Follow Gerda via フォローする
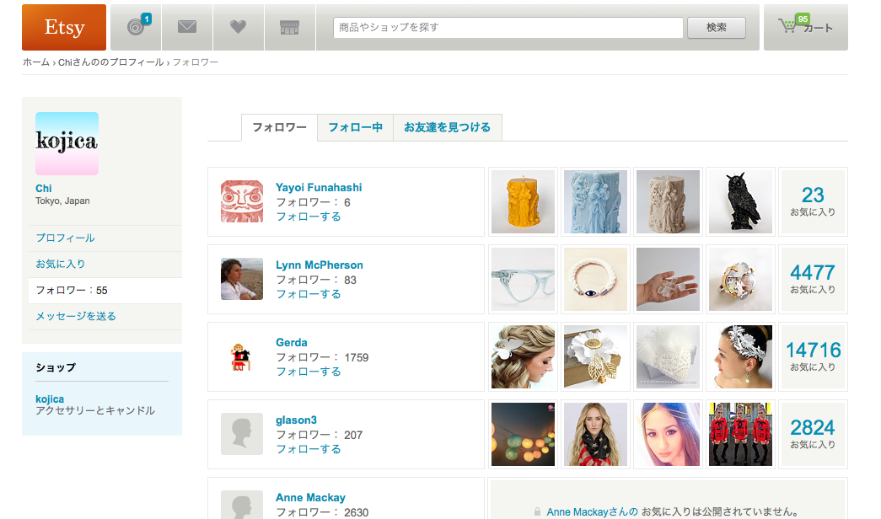The height and width of the screenshot is (519, 881). pos(309,372)
